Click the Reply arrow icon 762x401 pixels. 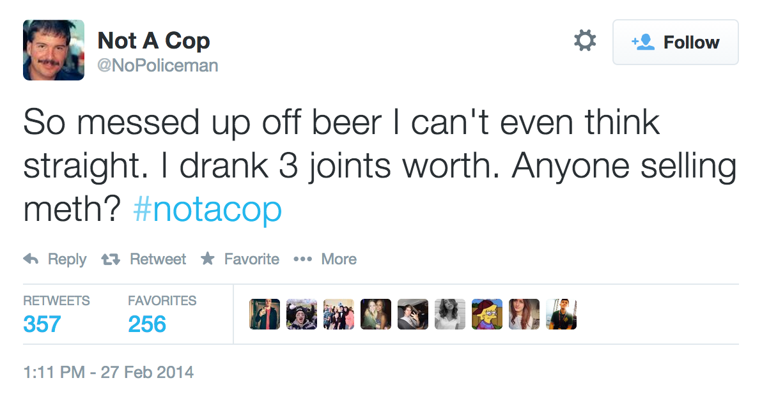31,259
